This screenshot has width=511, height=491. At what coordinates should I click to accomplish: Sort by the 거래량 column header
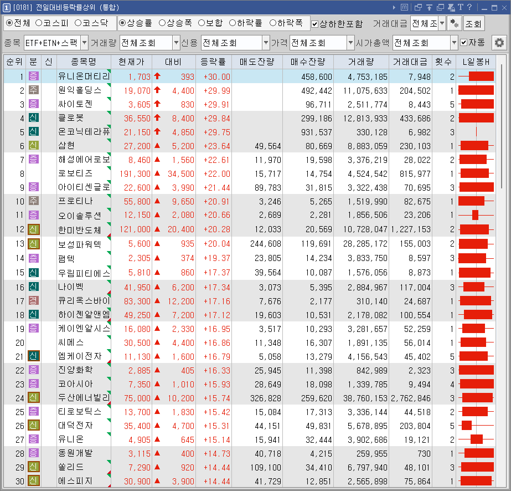pos(361,62)
